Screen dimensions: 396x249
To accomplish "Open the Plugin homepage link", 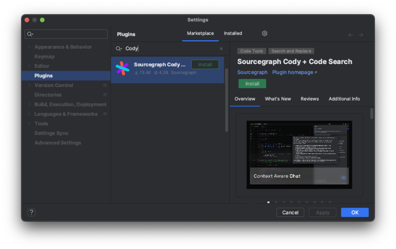I will [x=293, y=72].
